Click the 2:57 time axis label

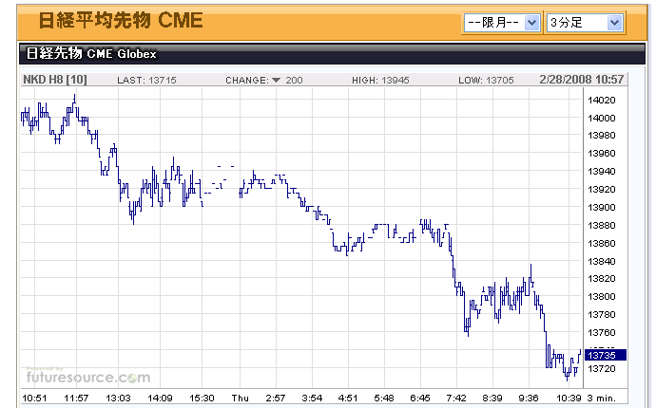point(276,398)
